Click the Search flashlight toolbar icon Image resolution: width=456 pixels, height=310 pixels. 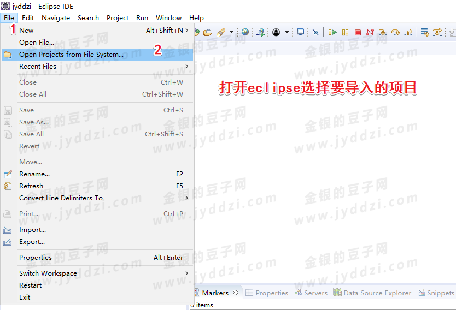coord(221,32)
